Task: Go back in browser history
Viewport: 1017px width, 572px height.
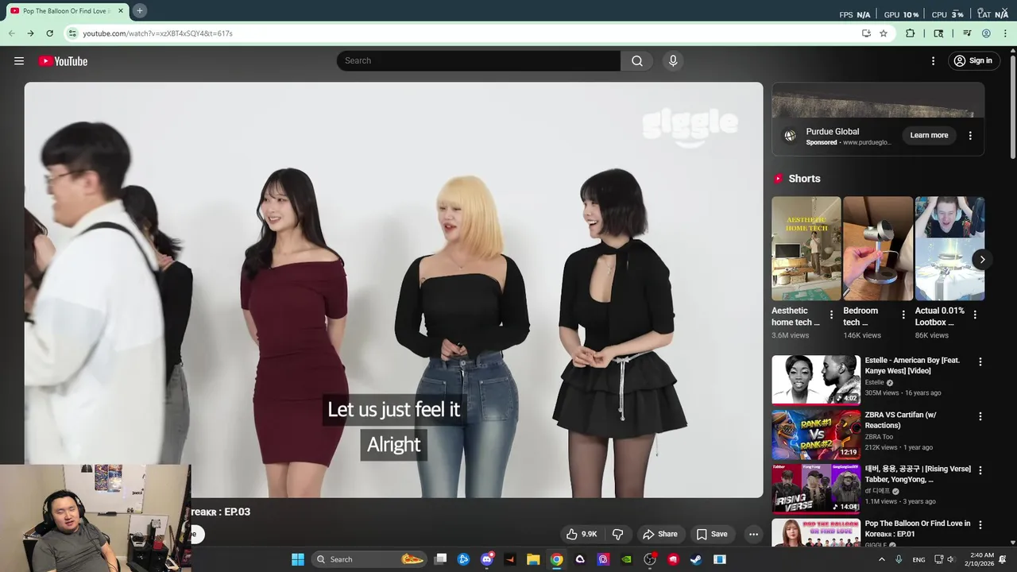Action: pyautogui.click(x=11, y=33)
